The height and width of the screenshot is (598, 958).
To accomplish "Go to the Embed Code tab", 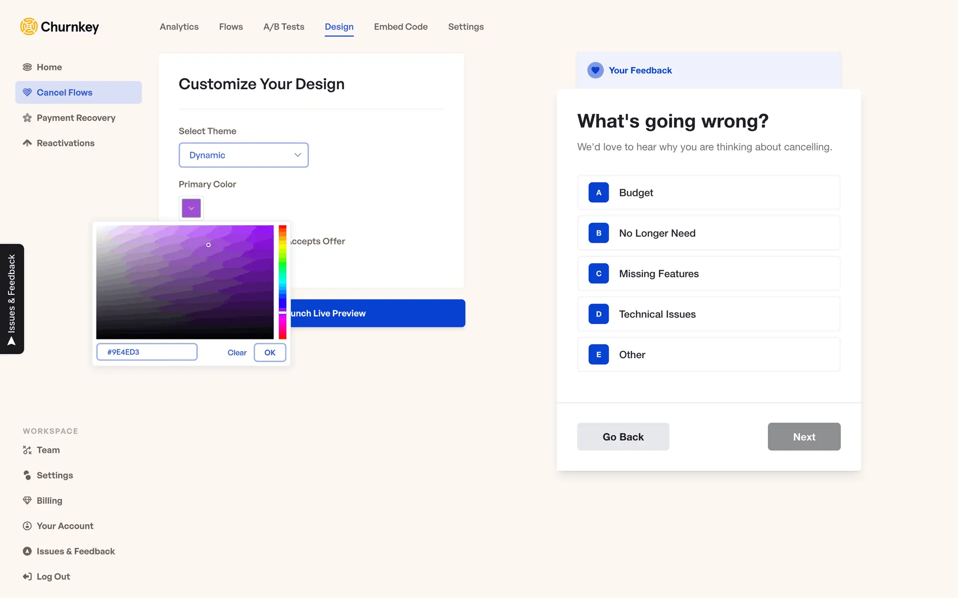I will click(x=401, y=27).
